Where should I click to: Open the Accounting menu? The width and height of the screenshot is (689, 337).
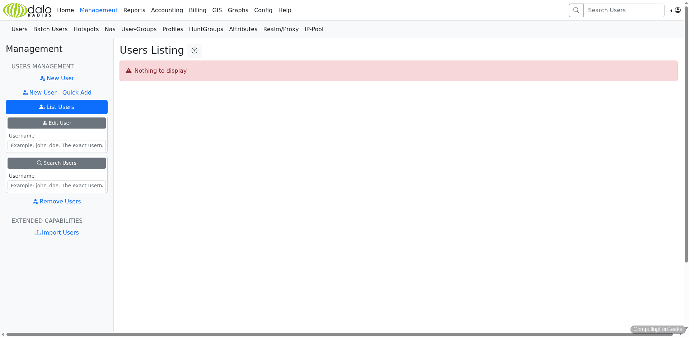point(167,10)
